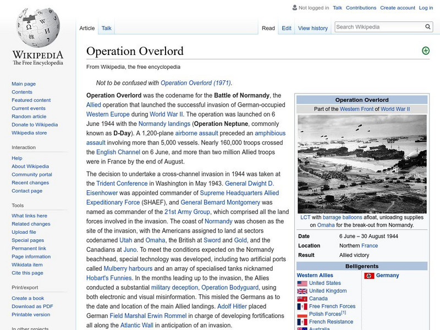Follow the Operation Overlord (1971) link
The image size is (440, 330).
[196, 83]
